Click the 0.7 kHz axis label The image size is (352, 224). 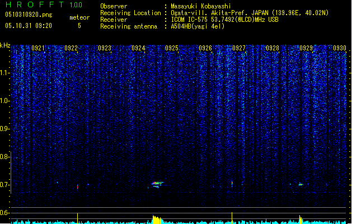[5, 185]
